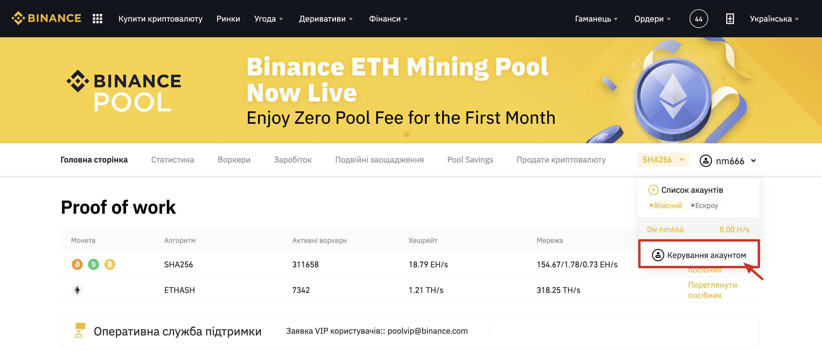Click the app download icon
This screenshot has width=822, height=350.
click(730, 19)
